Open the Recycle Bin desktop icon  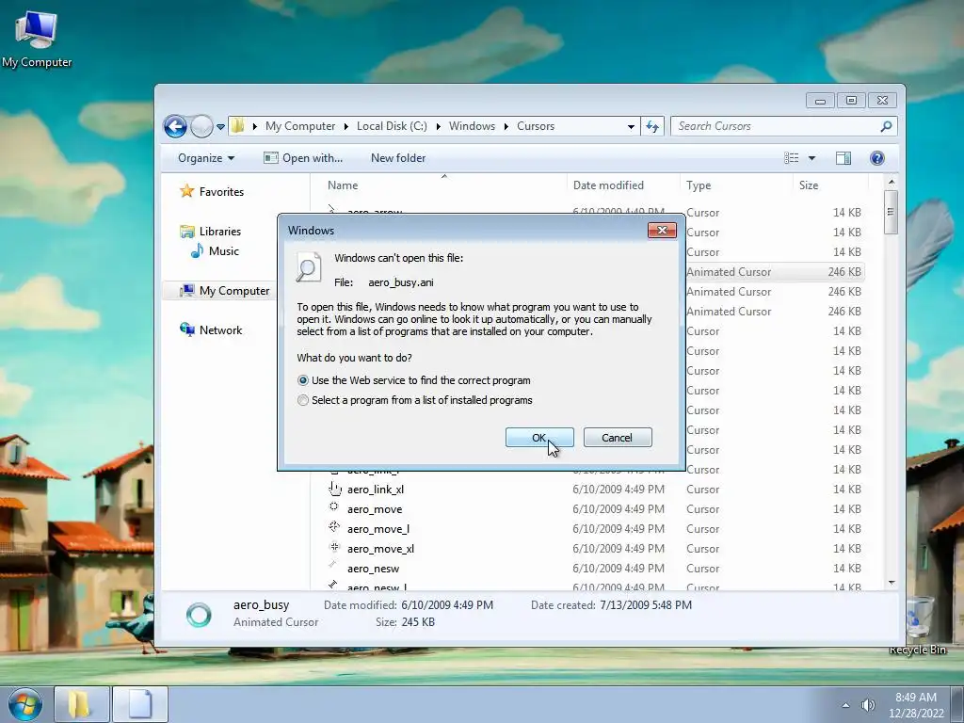coord(919,625)
